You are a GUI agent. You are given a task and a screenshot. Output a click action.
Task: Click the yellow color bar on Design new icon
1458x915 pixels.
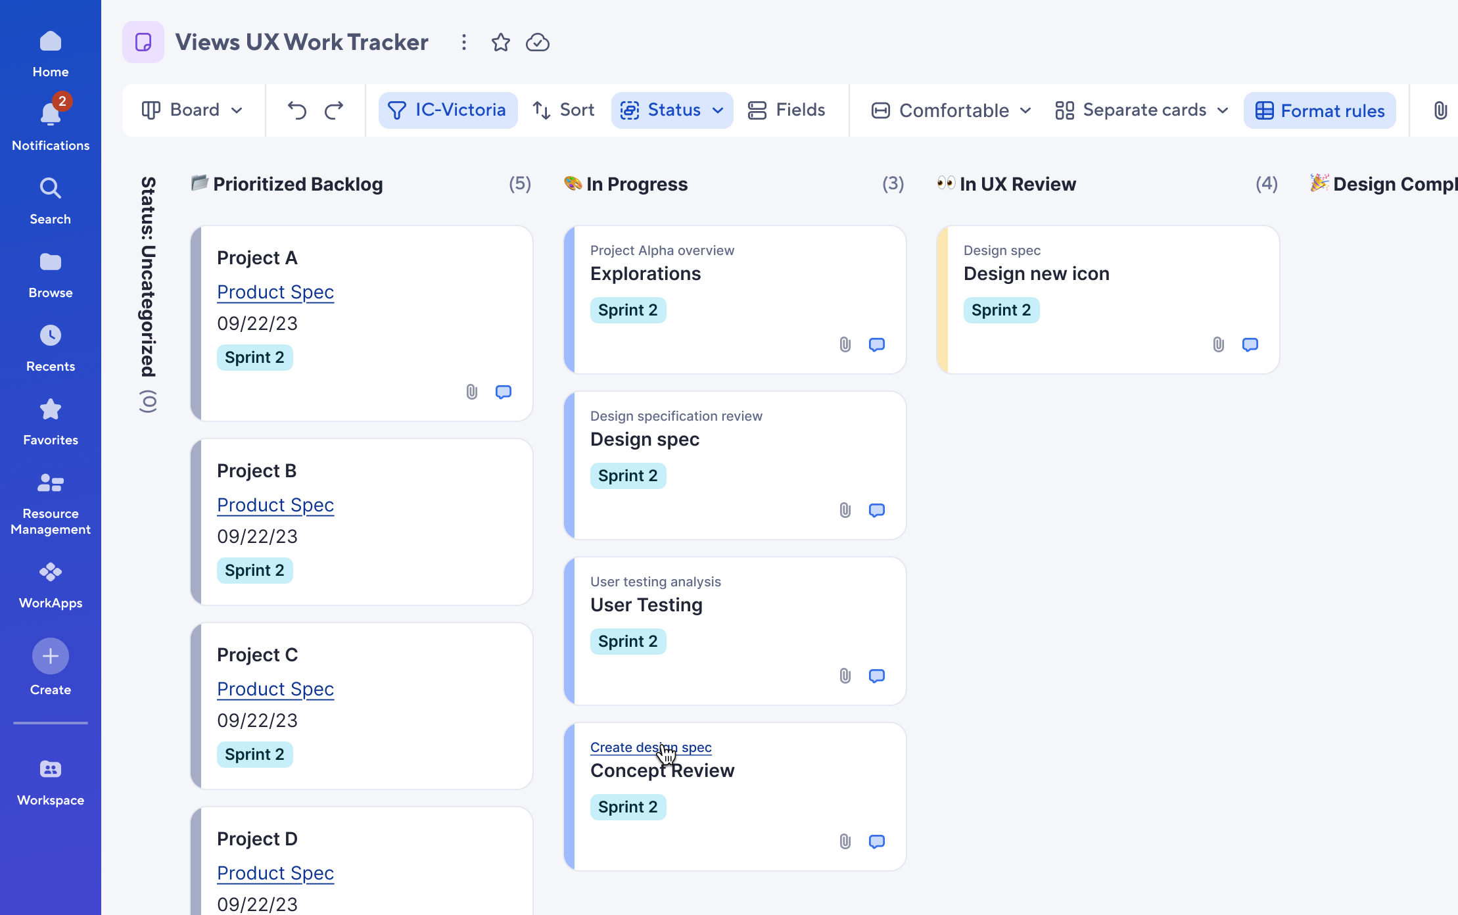pos(943,300)
